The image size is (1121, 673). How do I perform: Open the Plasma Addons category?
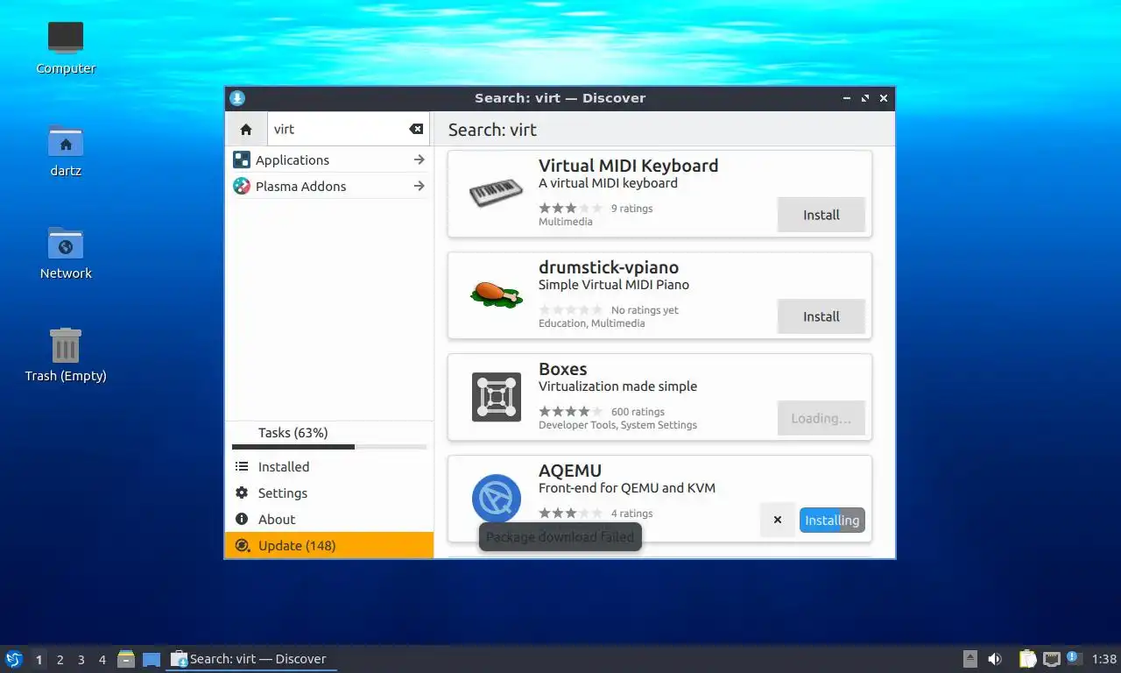coord(329,187)
